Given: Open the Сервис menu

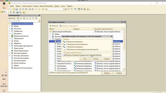Looking at the screenshot, I should pos(57,6).
